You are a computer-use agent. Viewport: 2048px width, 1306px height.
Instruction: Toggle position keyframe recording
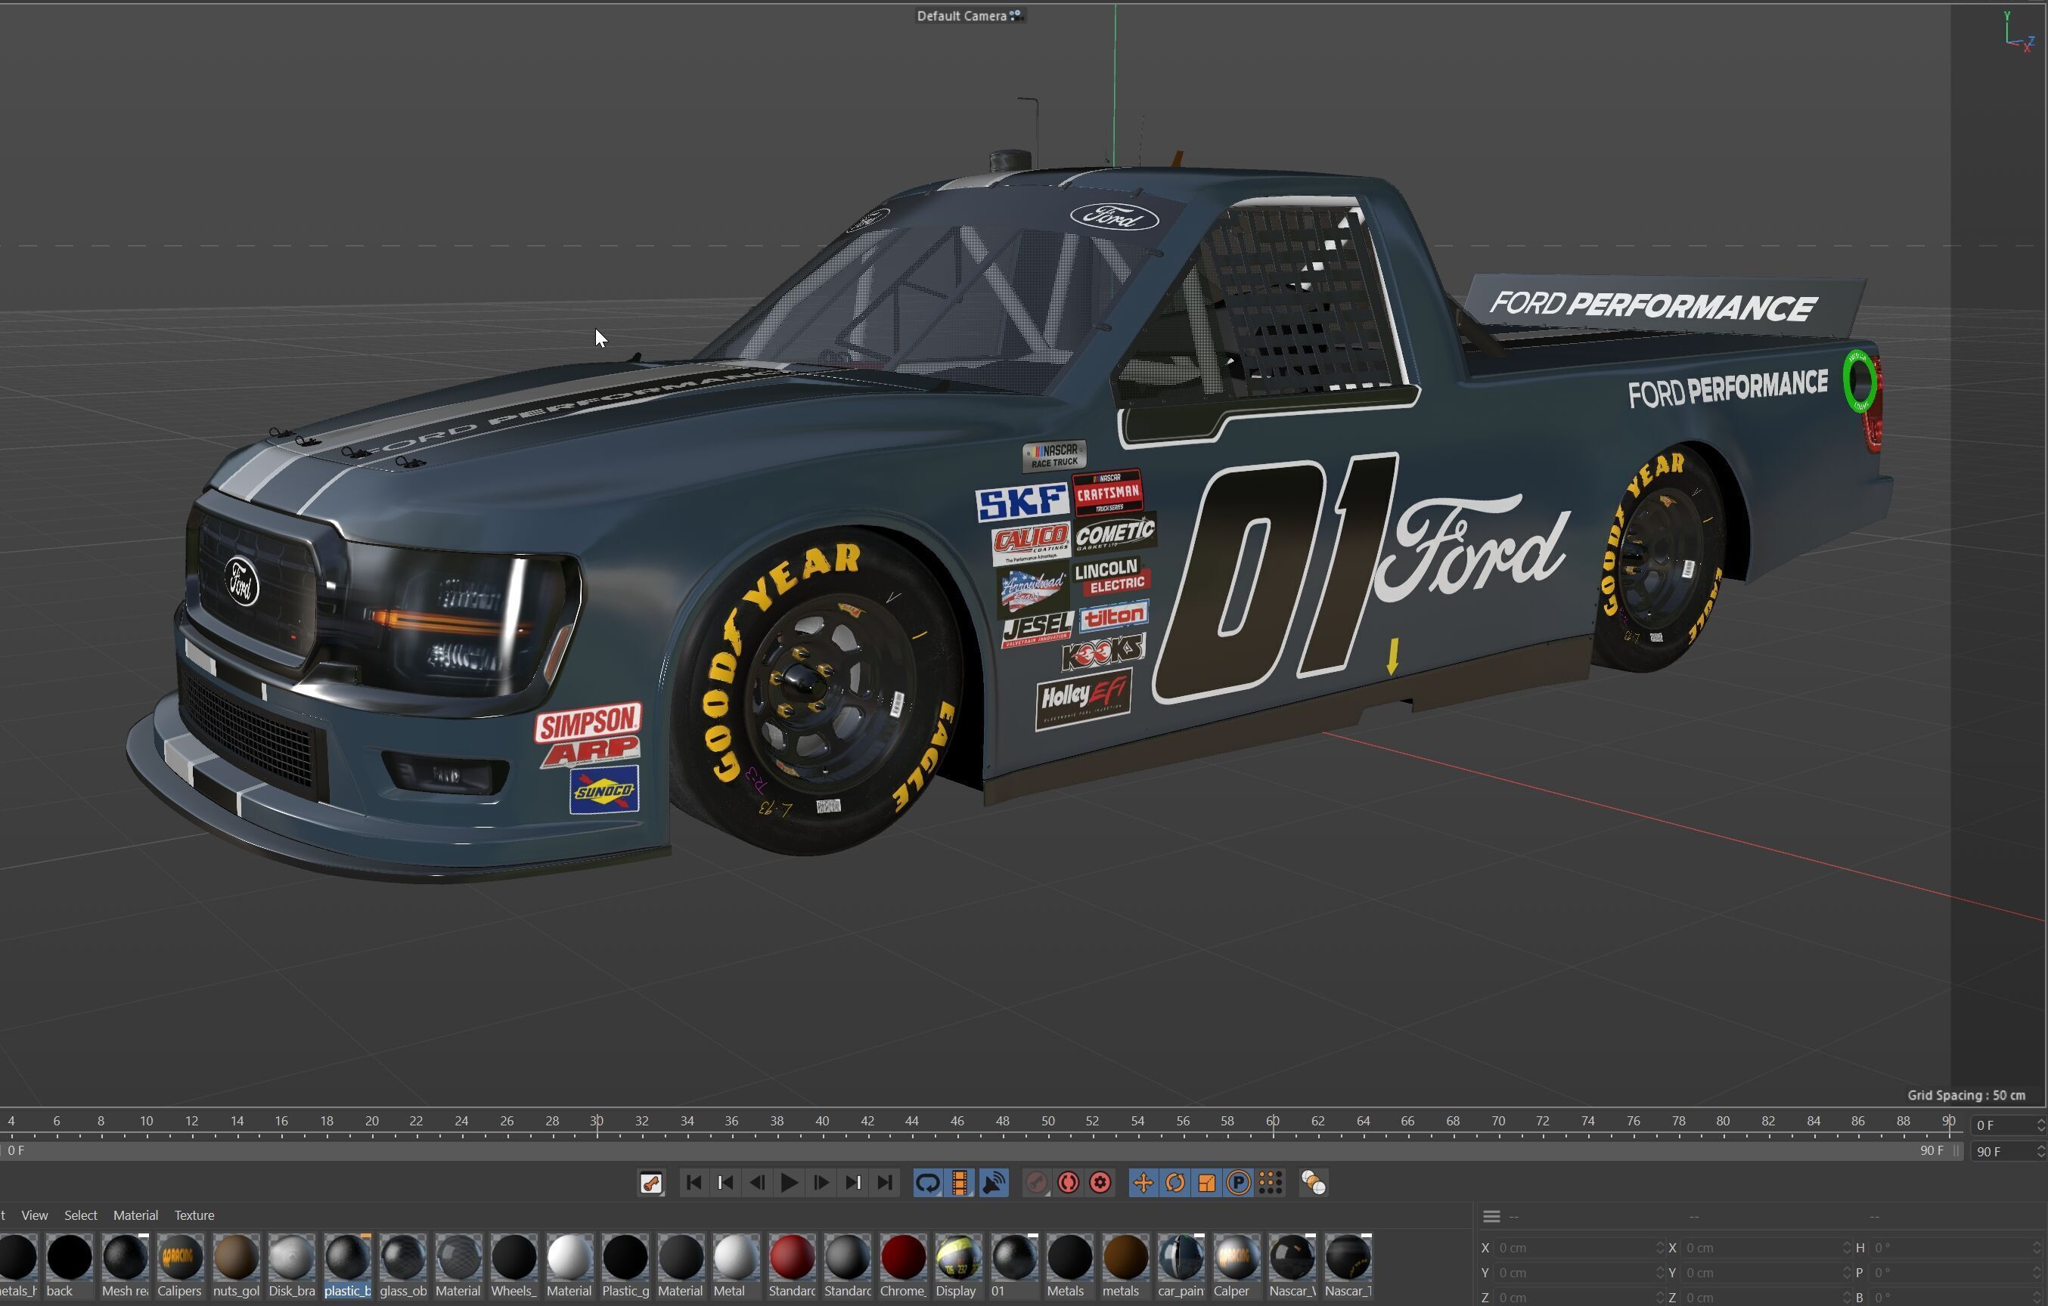click(1143, 1183)
